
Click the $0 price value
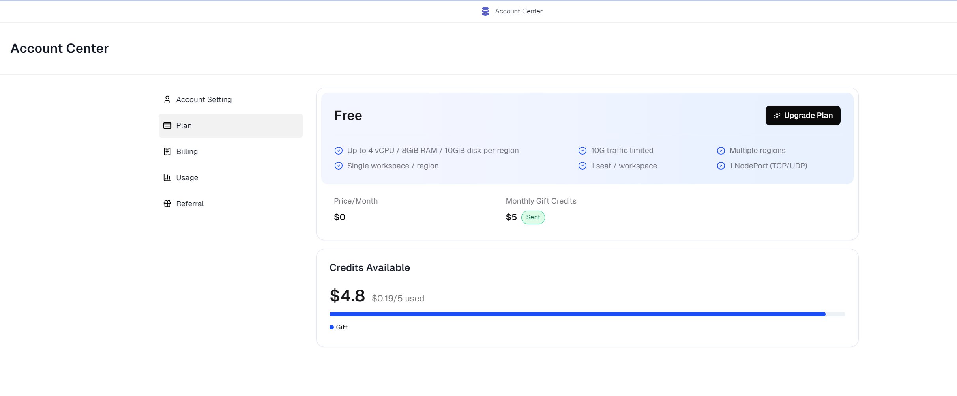(x=339, y=217)
